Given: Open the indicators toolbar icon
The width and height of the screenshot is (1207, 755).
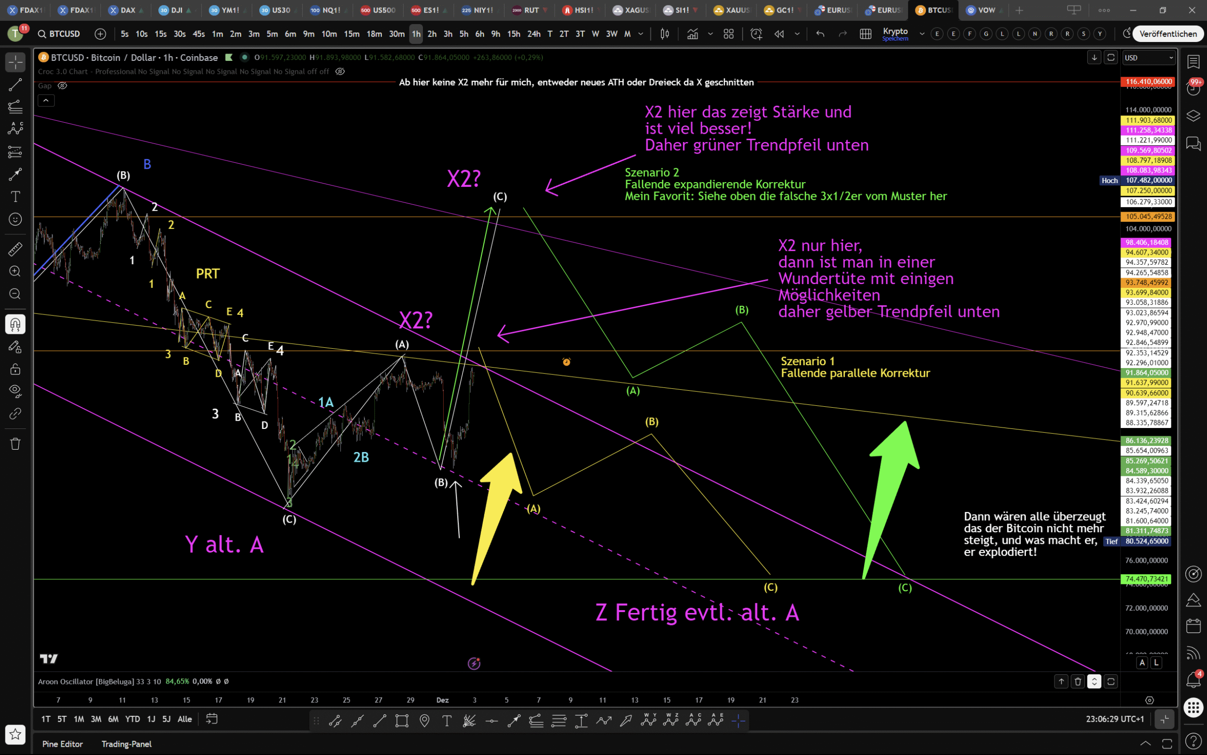Looking at the screenshot, I should [692, 34].
